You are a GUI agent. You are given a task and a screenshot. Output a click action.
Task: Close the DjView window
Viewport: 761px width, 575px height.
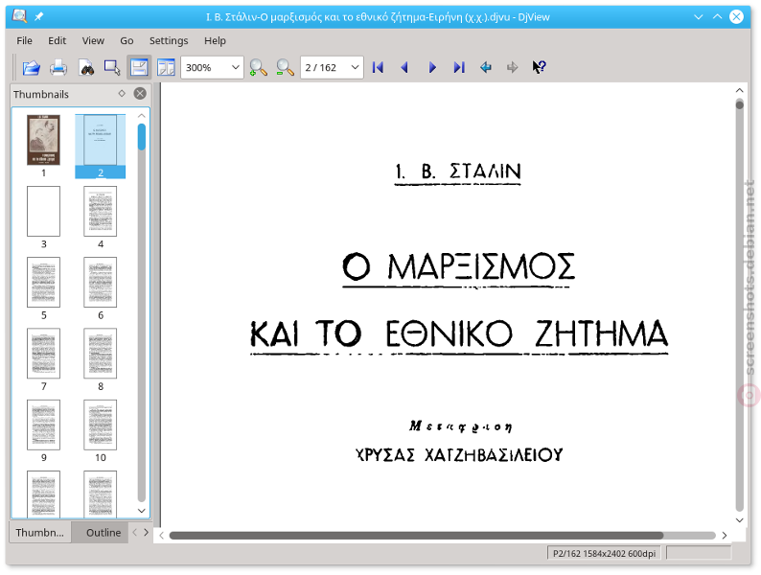[x=736, y=16]
